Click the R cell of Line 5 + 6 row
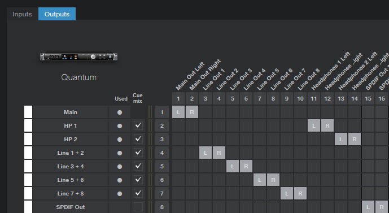The height and width of the screenshot is (213, 389). [273, 180]
